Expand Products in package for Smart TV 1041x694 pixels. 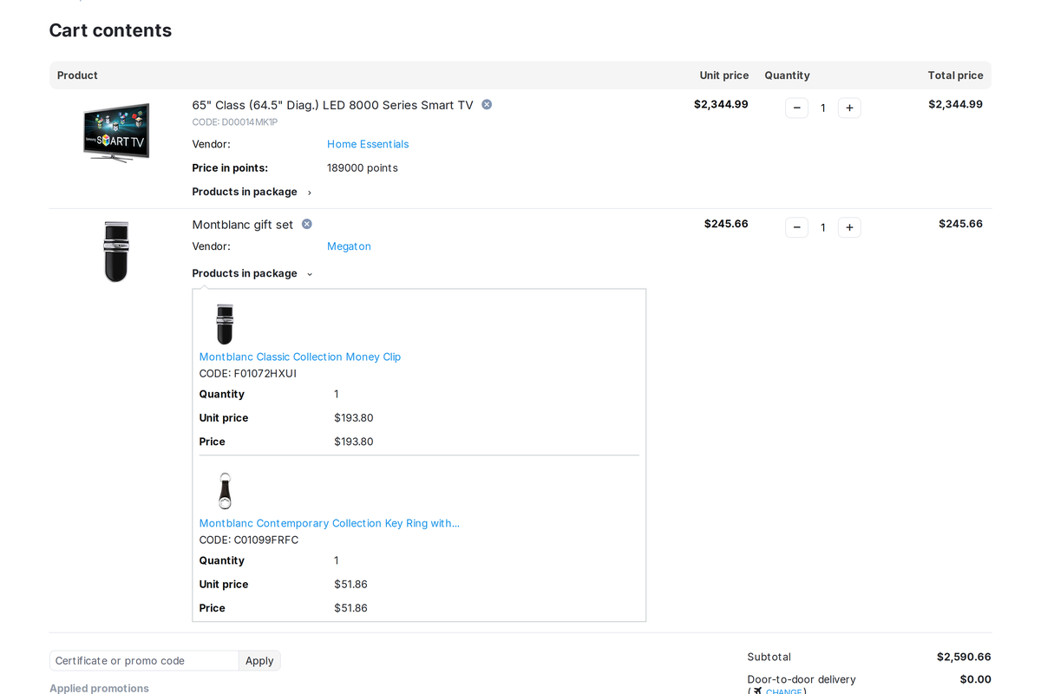[252, 192]
